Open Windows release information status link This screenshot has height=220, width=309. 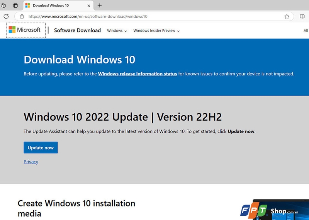click(138, 74)
